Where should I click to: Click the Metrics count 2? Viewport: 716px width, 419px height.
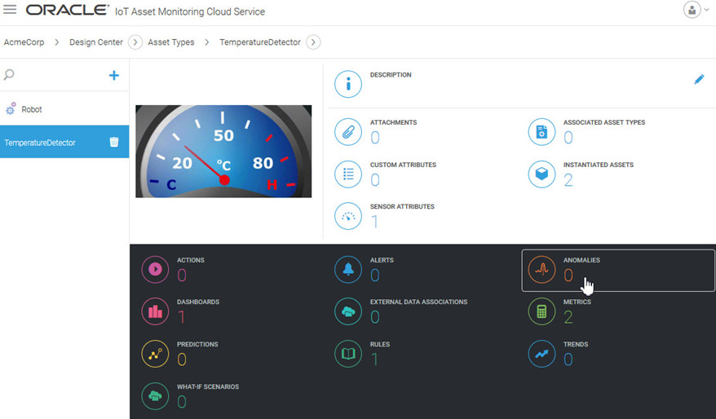coord(568,317)
